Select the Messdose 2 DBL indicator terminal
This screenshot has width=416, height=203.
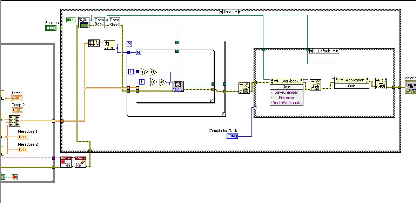(x=24, y=149)
